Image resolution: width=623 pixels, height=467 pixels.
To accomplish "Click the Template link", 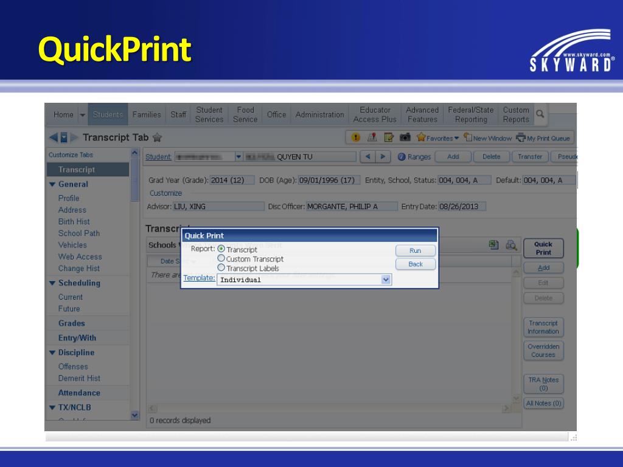I will [199, 278].
